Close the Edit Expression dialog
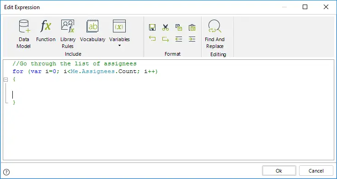 click(326, 7)
